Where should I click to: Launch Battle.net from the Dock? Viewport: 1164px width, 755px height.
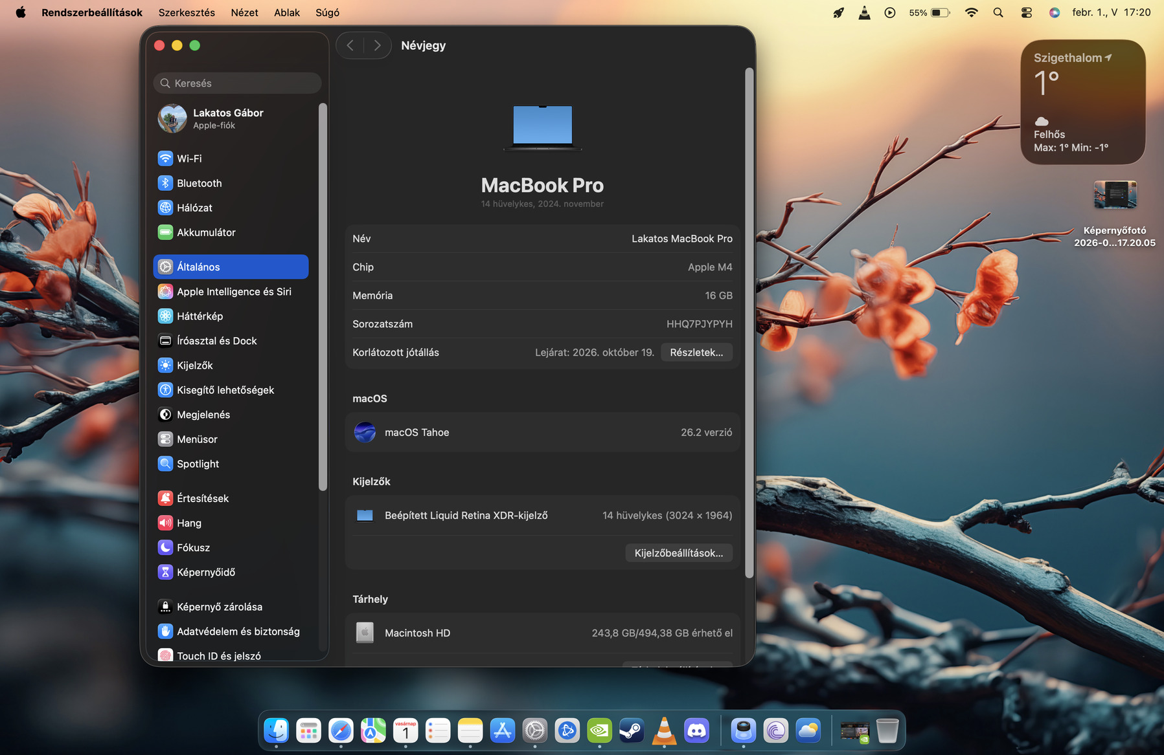click(x=567, y=730)
